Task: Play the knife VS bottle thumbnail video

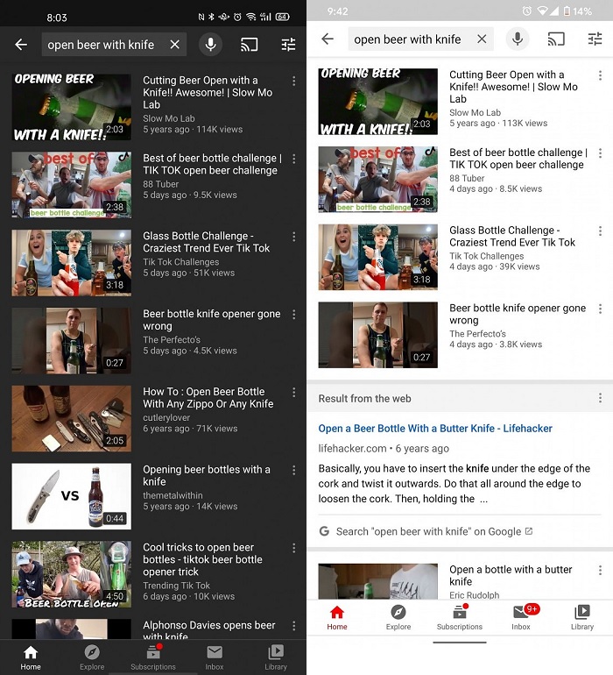Action: tap(72, 496)
